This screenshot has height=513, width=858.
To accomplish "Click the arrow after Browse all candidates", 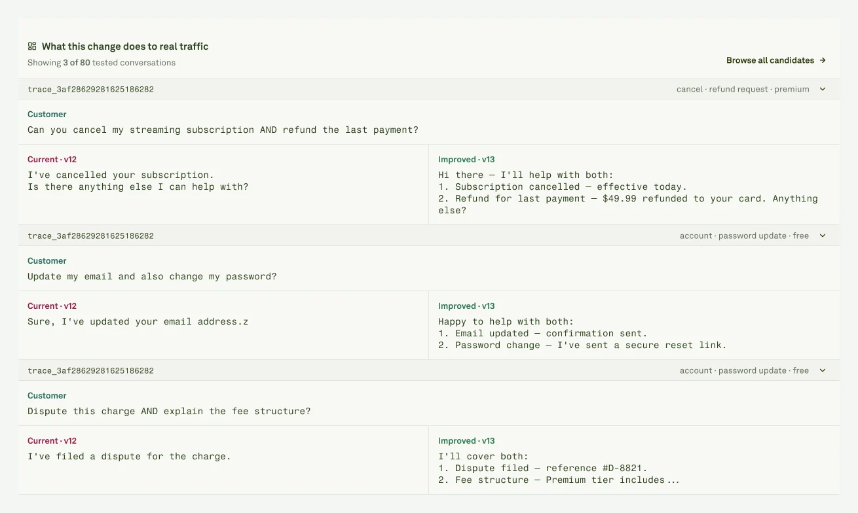I will [823, 60].
